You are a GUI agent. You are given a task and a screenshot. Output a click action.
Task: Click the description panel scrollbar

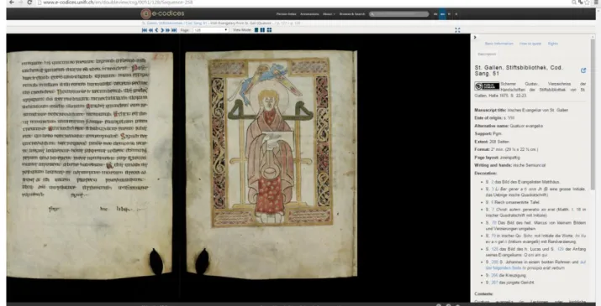(593, 115)
